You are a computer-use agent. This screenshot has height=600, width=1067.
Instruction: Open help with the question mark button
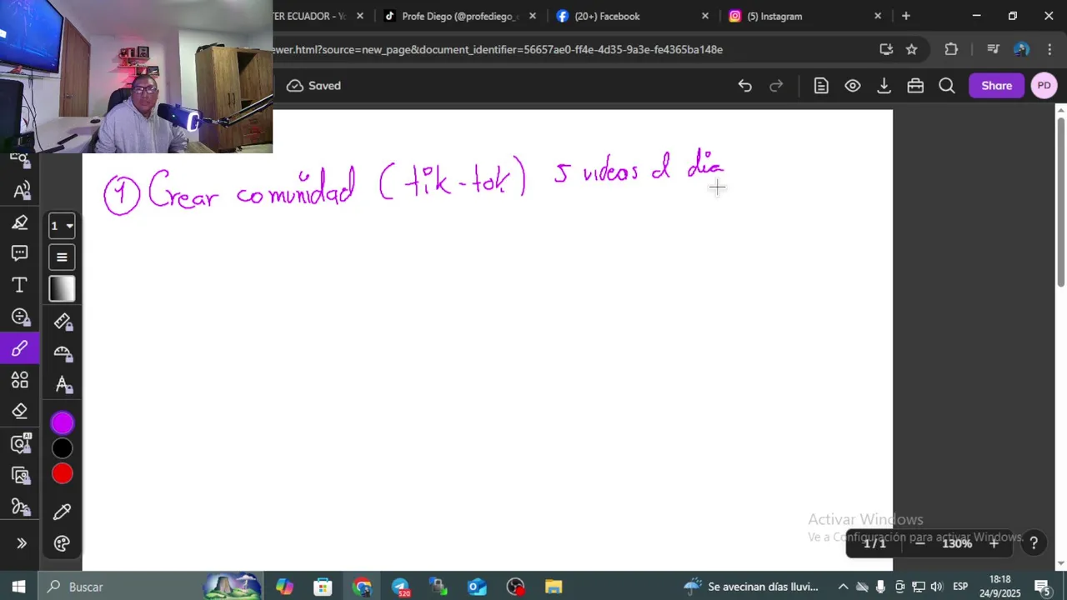pyautogui.click(x=1034, y=543)
